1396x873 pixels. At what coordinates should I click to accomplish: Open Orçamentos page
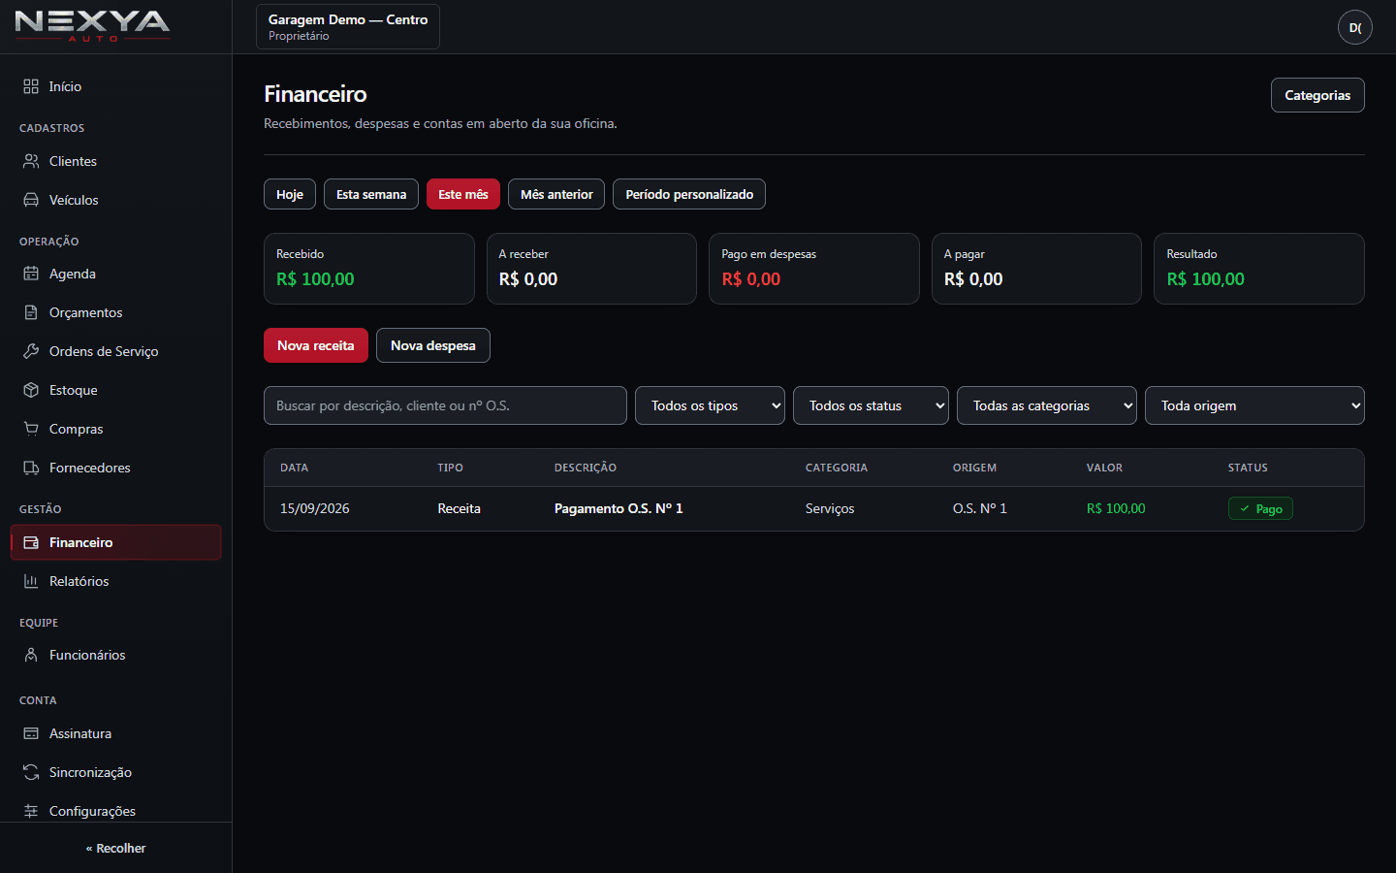click(x=115, y=312)
